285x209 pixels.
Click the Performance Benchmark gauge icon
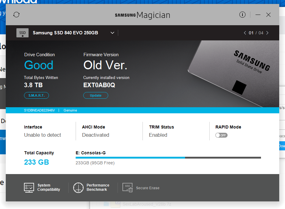pyautogui.click(x=78, y=188)
